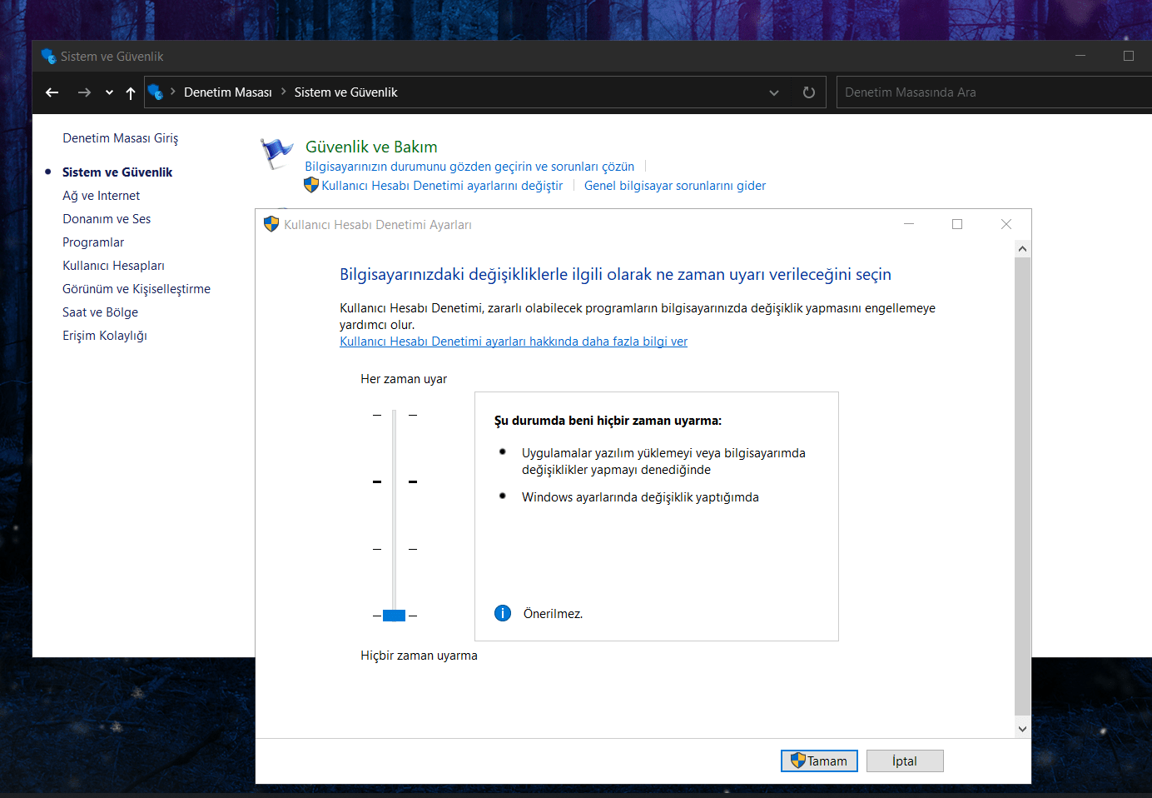Select Denetim Masası breadcrumb
This screenshot has width=1152, height=798.
(228, 92)
